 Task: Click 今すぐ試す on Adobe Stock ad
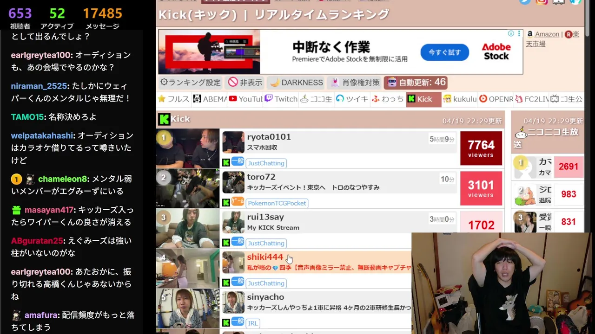(x=444, y=52)
